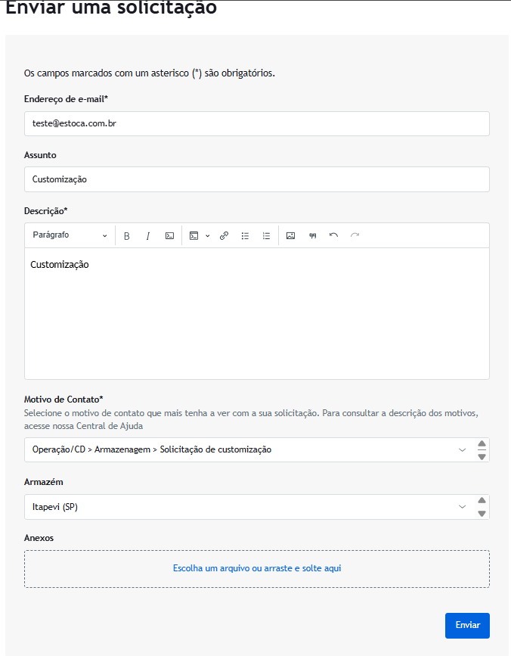Image resolution: width=511 pixels, height=656 pixels.
Task: Insert a link in description
Action: [x=224, y=236]
